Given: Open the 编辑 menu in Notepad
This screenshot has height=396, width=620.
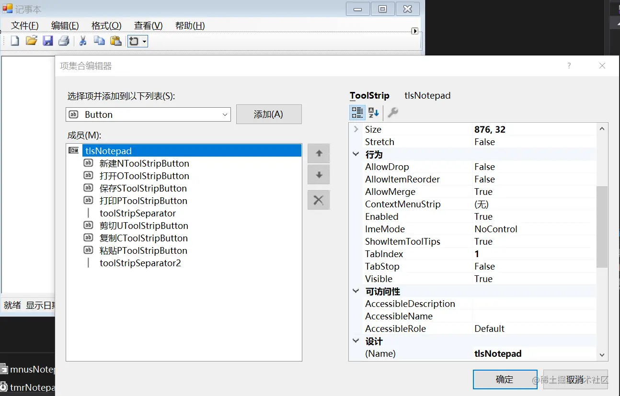Looking at the screenshot, I should (64, 25).
